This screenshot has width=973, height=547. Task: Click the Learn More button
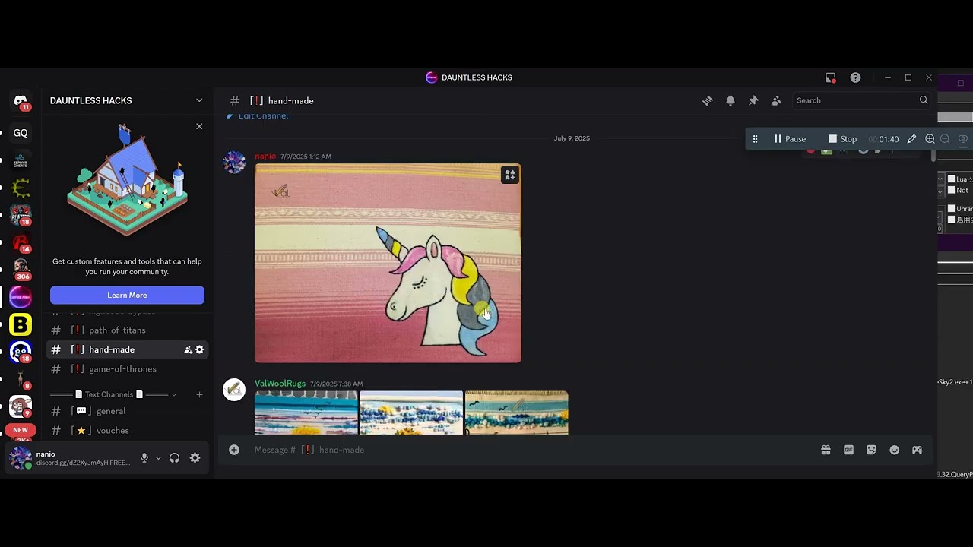point(127,295)
